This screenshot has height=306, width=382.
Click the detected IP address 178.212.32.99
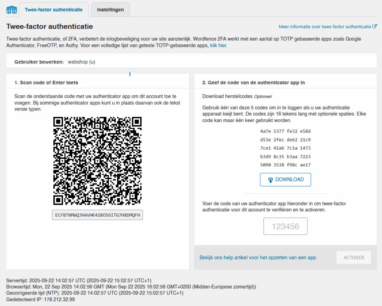pos(59,299)
